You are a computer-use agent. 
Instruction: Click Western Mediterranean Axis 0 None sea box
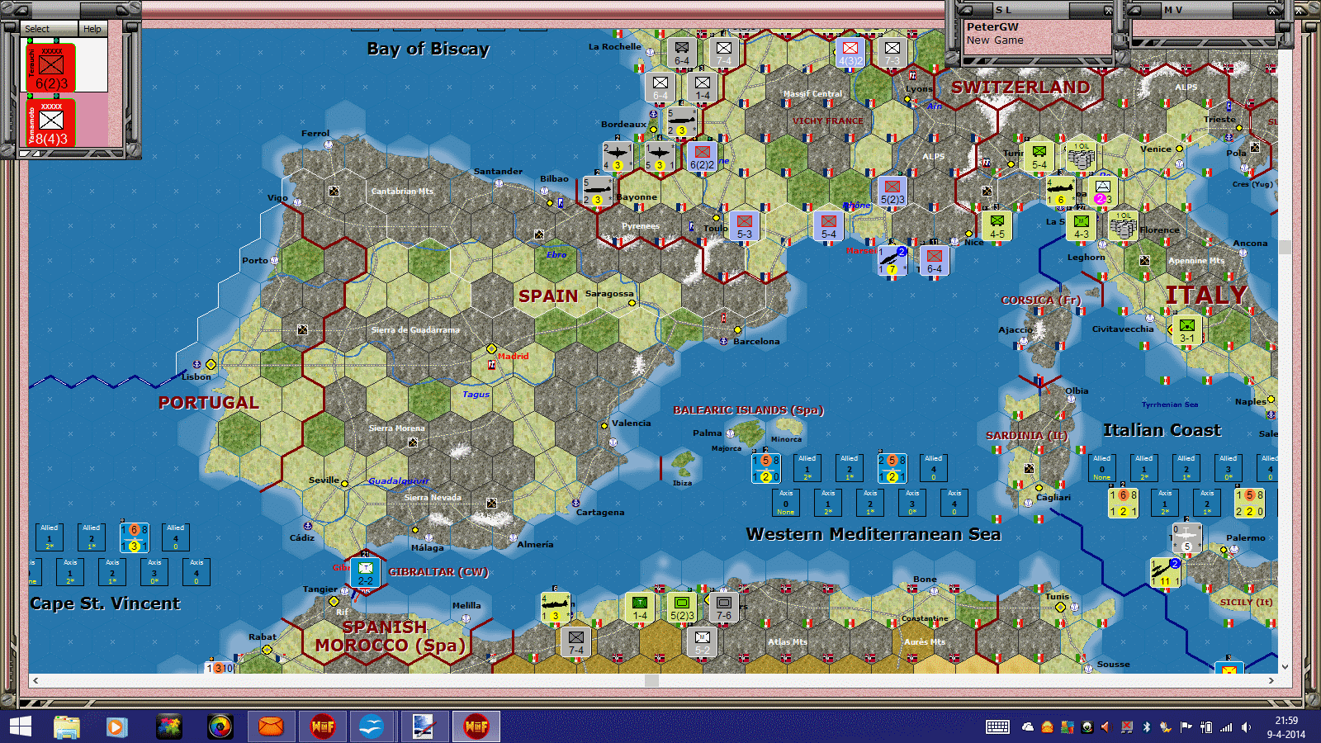click(x=786, y=503)
